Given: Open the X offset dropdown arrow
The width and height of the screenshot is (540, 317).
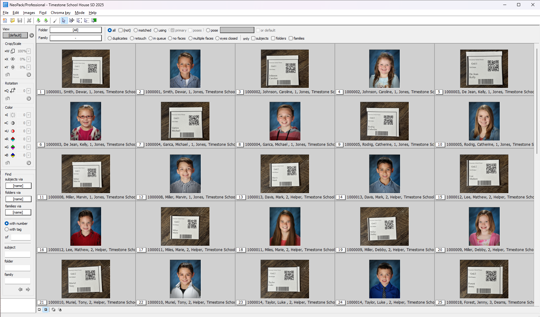Looking at the screenshot, I should [29, 59].
